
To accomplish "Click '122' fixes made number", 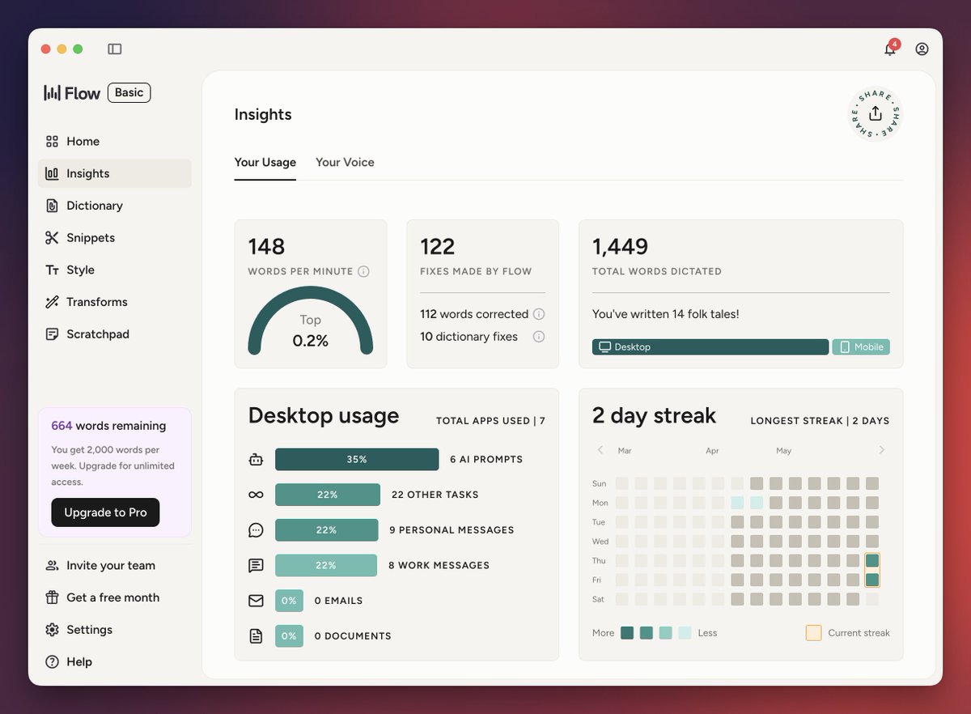I will click(438, 246).
